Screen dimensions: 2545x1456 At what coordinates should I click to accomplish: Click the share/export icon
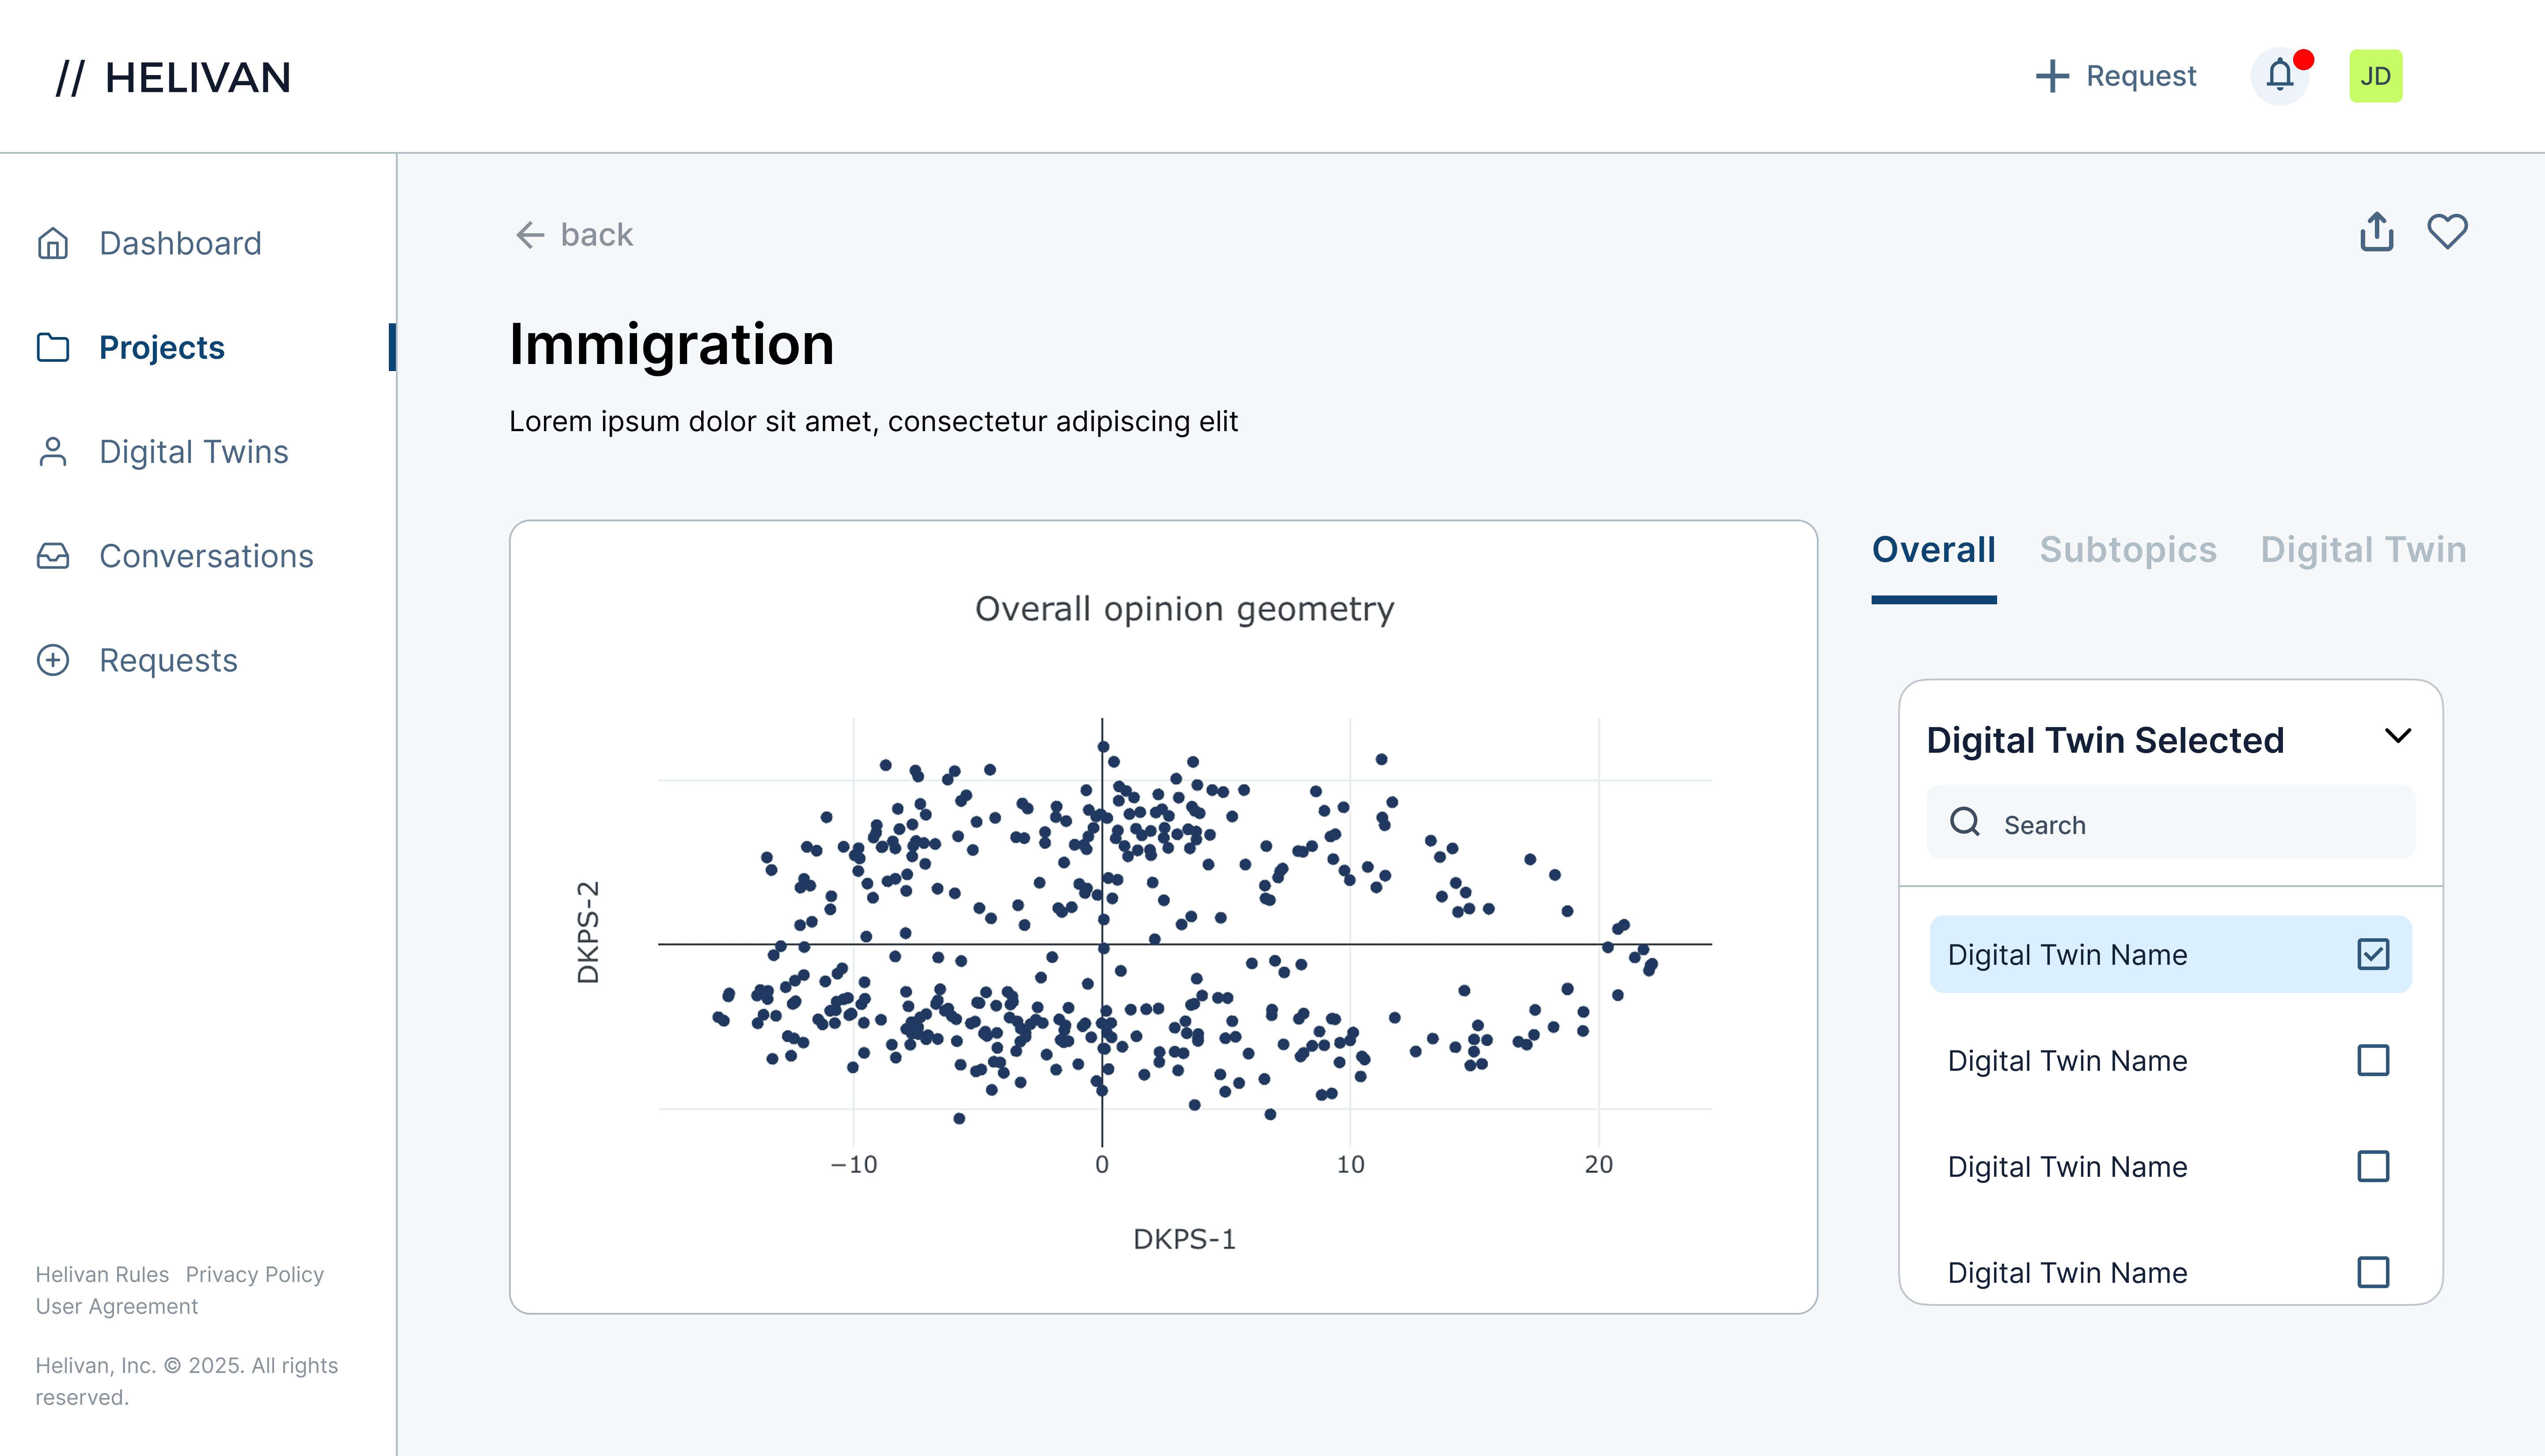coord(2376,232)
